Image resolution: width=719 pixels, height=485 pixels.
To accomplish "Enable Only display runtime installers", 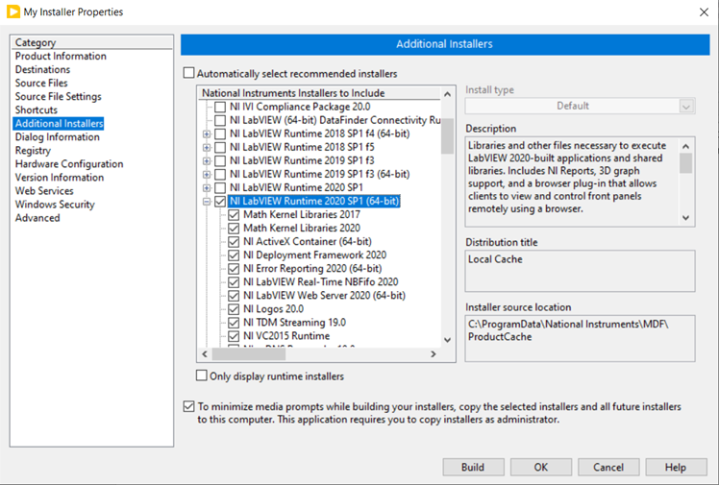I will pyautogui.click(x=202, y=376).
